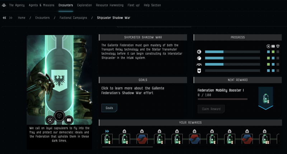Click the progress bar beside the C-shaped emblem

232,52
